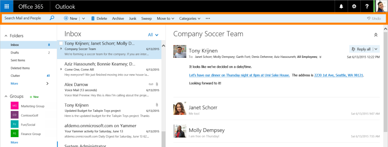Open the more commands ellipsis

point(208,18)
